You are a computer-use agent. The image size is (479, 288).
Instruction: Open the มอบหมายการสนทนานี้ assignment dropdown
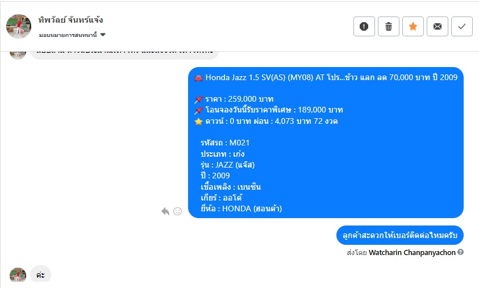coord(72,35)
